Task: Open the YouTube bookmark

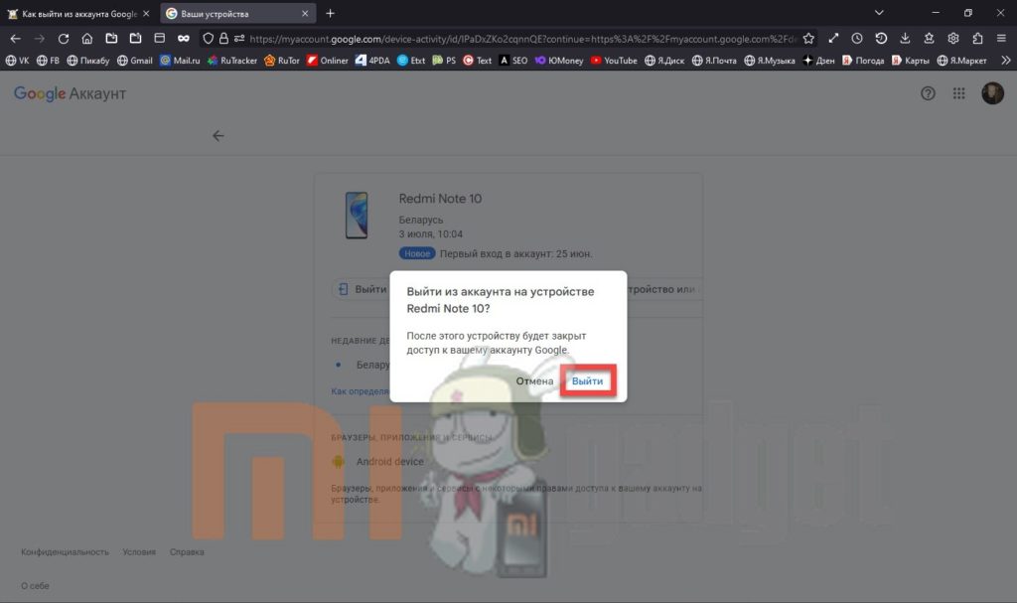Action: [614, 61]
